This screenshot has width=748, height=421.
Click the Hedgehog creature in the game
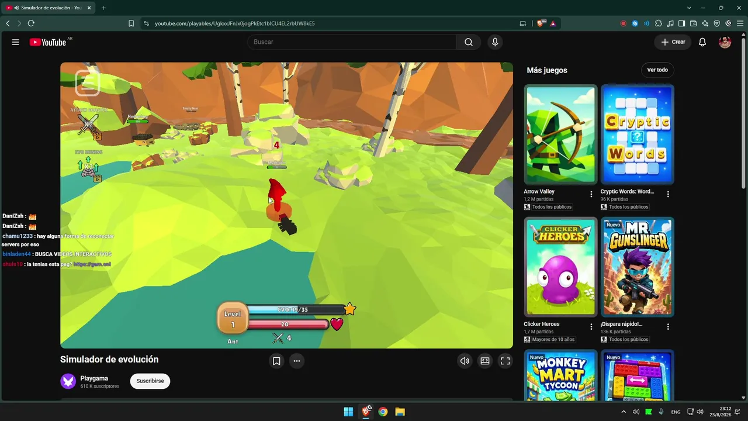[142, 140]
